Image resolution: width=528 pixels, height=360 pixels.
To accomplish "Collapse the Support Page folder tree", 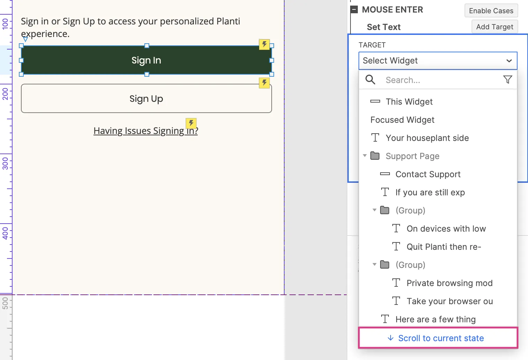I will point(365,156).
